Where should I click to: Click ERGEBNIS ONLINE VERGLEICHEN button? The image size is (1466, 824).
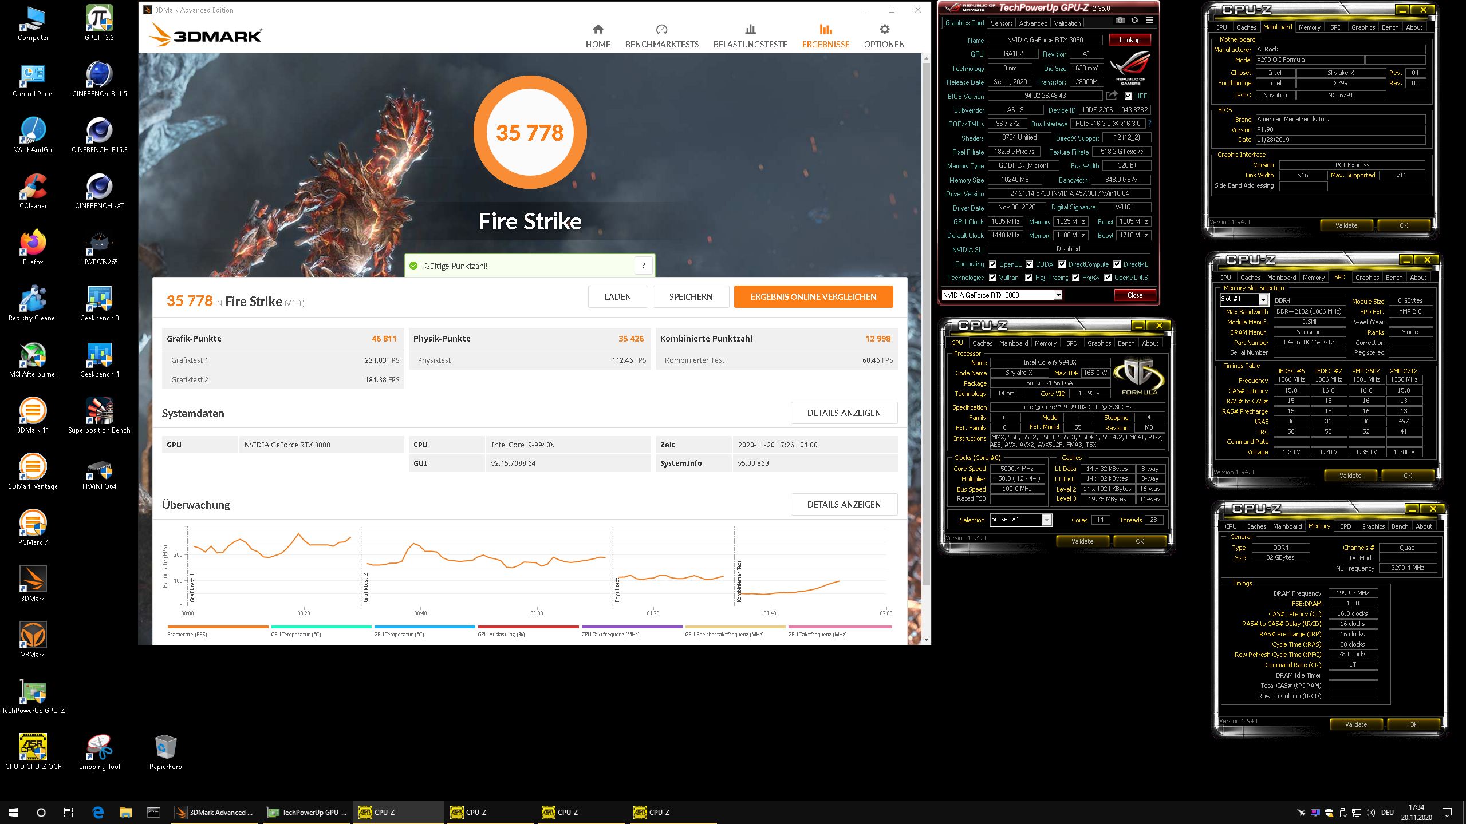(x=813, y=297)
